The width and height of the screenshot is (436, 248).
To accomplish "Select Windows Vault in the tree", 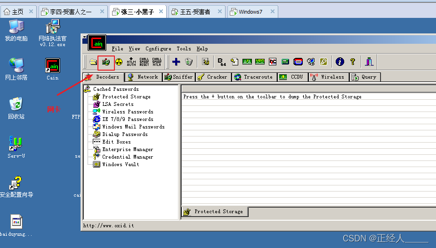I will (x=121, y=164).
